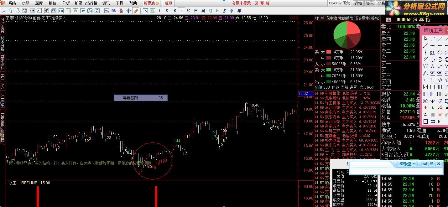Click the medium sell 70774手 green swatch
Image resolution: width=448 pixels, height=207 pixels.
tap(329, 76)
